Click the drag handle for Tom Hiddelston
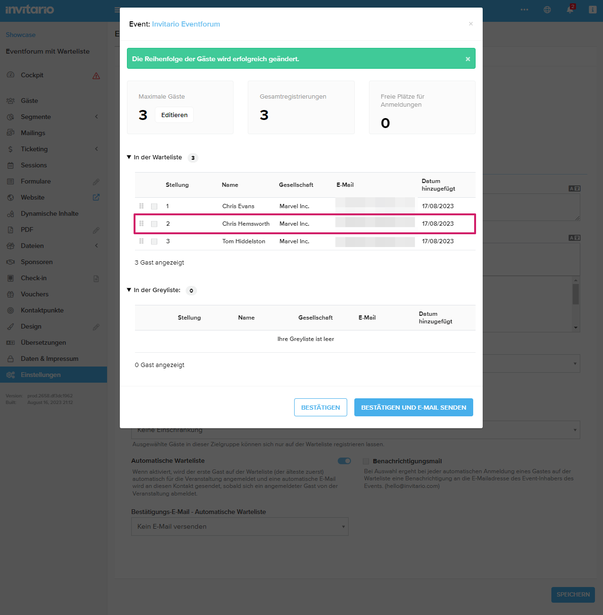 coord(141,241)
